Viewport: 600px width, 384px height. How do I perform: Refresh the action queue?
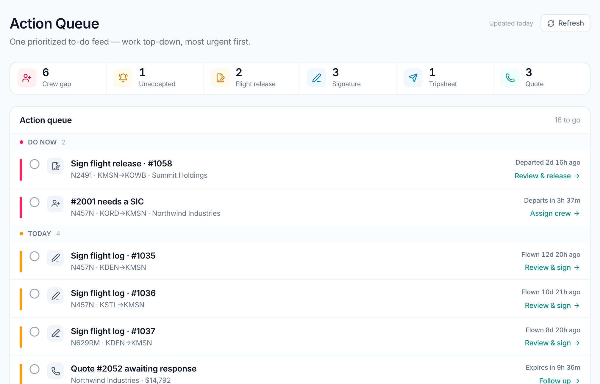[565, 23]
